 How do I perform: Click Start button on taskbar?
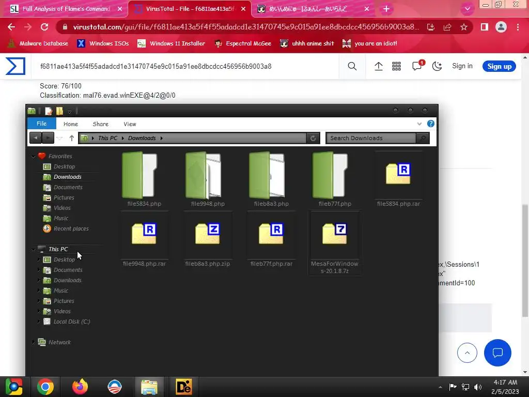tap(13, 387)
